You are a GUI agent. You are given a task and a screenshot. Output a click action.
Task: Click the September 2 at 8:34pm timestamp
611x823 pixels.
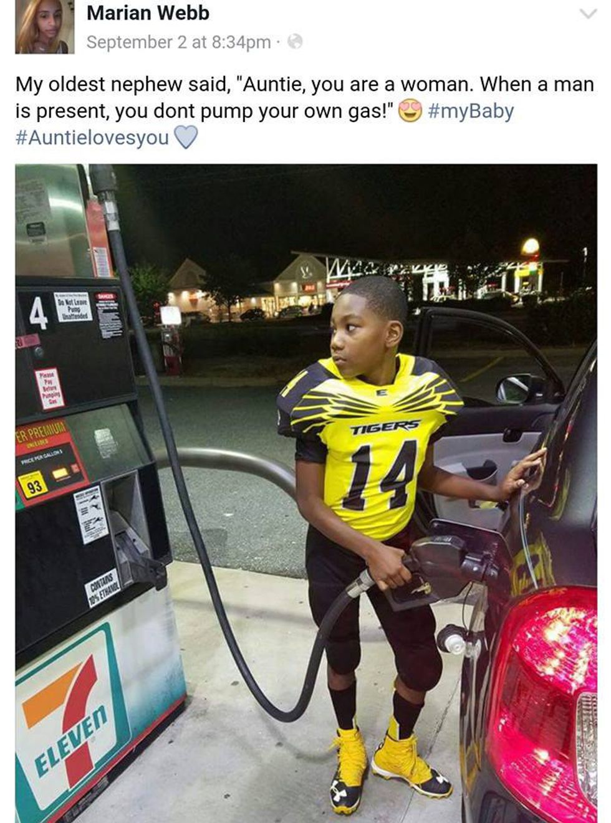tap(178, 42)
